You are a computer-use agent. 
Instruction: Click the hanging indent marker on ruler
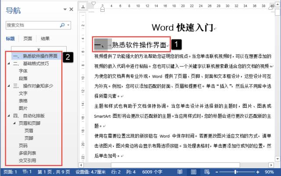pyautogui.click(x=102, y=8)
